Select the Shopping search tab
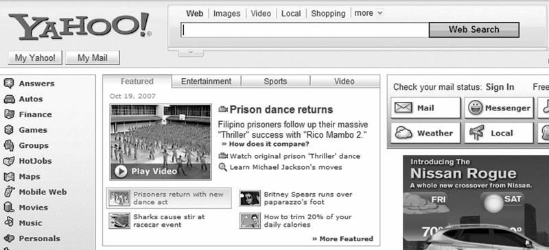 (x=328, y=14)
